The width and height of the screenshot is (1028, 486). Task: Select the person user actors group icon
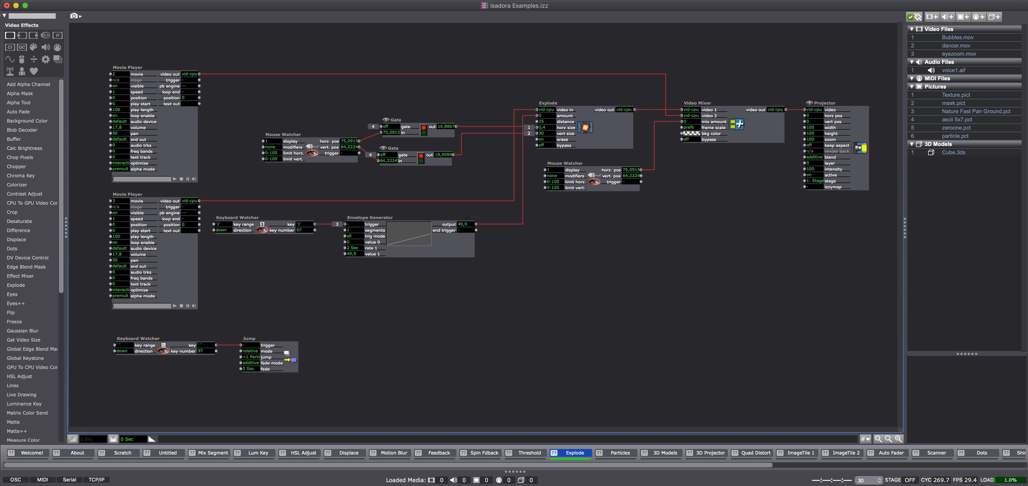(22, 71)
